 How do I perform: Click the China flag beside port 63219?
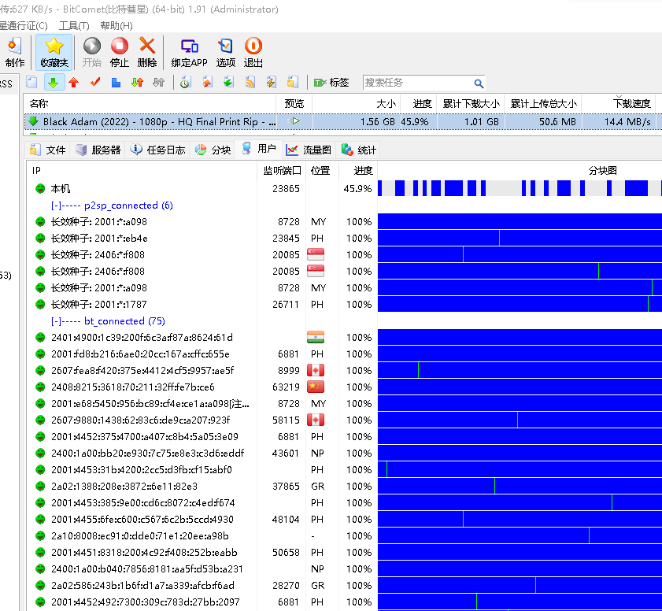coord(316,387)
